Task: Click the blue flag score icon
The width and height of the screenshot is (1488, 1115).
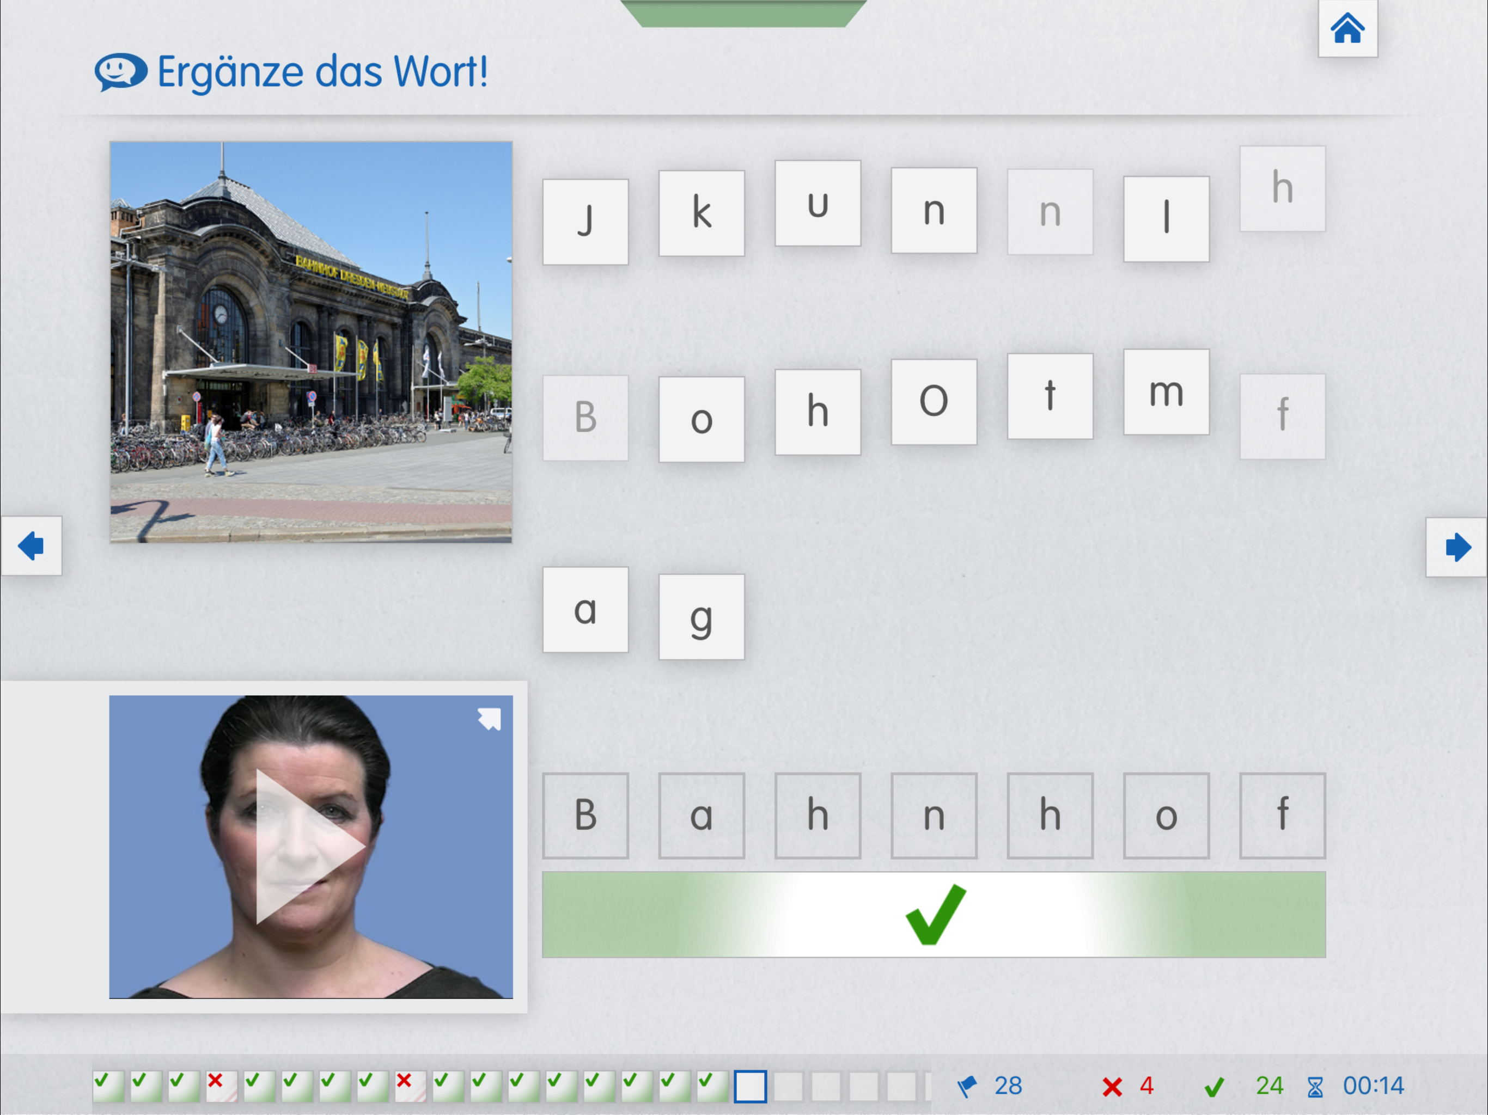Action: point(967,1086)
